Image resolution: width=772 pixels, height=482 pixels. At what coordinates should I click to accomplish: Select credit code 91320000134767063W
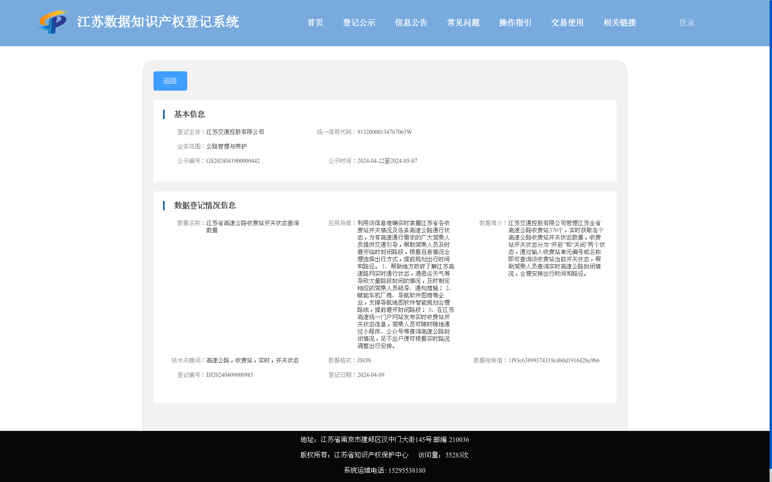385,132
